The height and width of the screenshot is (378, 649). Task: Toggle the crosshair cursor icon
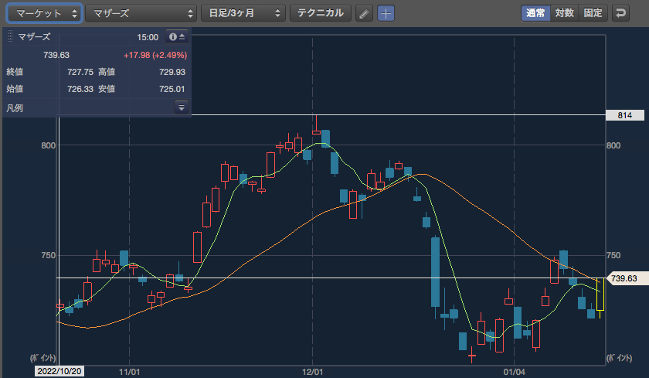tap(386, 14)
